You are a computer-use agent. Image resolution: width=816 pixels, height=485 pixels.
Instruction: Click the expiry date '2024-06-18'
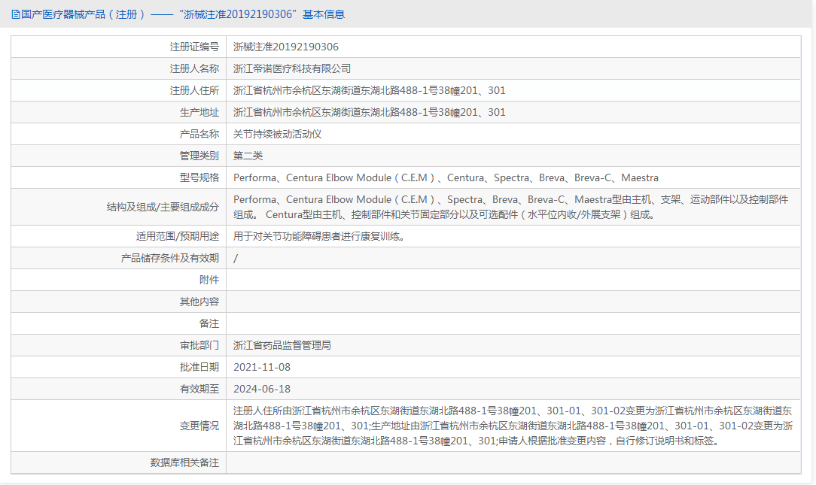262,390
